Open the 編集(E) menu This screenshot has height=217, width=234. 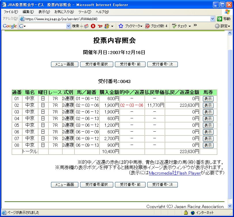[x=28, y=12]
